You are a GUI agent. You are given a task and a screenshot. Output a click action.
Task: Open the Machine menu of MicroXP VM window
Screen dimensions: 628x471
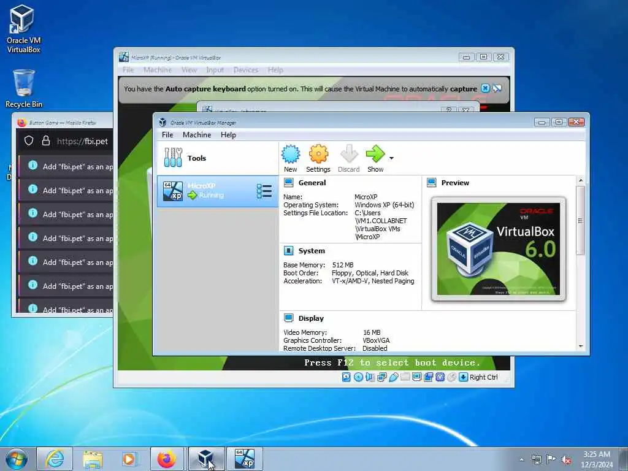coord(158,70)
